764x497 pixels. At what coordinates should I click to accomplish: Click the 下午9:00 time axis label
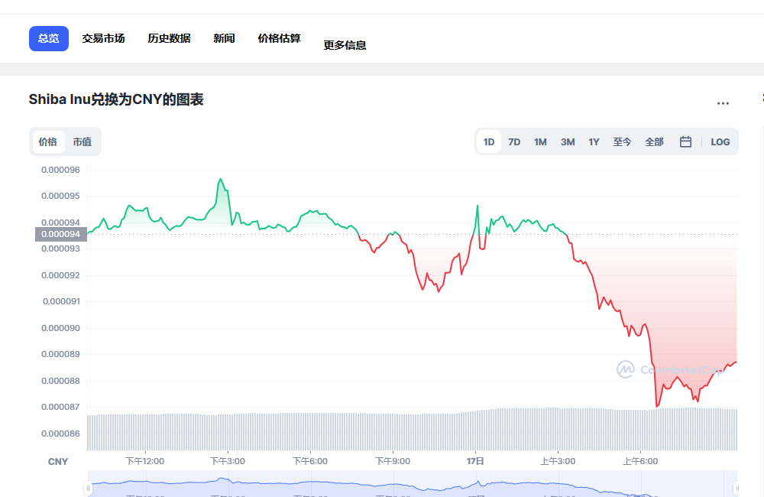coord(393,461)
